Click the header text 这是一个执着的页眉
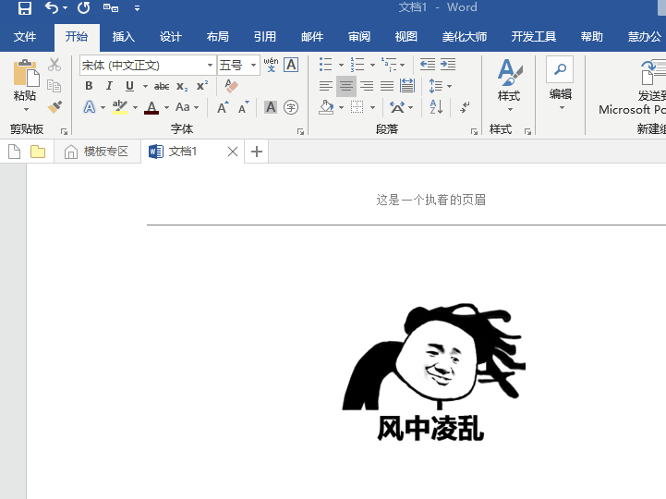Screen dimensions: 666x499 click(430, 200)
